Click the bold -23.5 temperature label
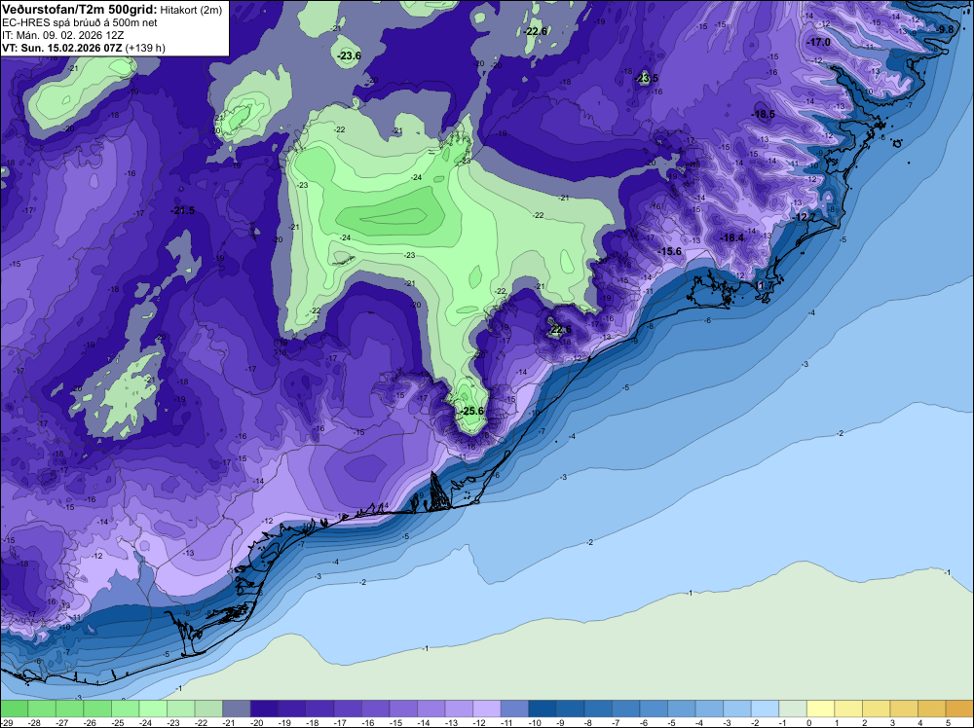The height and width of the screenshot is (728, 974). pos(647,78)
